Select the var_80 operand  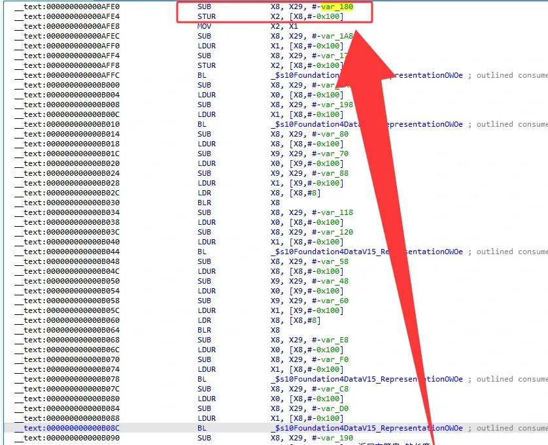335,134
